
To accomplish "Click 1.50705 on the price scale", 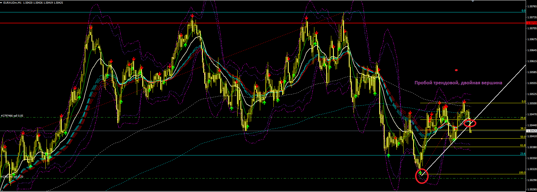I will (x=532, y=28).
